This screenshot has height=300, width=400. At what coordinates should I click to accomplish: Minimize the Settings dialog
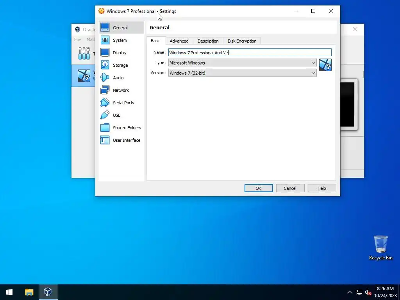pos(296,11)
